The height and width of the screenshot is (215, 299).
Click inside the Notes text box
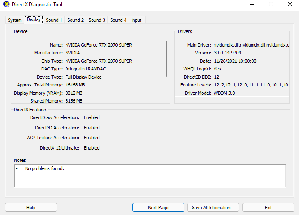(150, 176)
